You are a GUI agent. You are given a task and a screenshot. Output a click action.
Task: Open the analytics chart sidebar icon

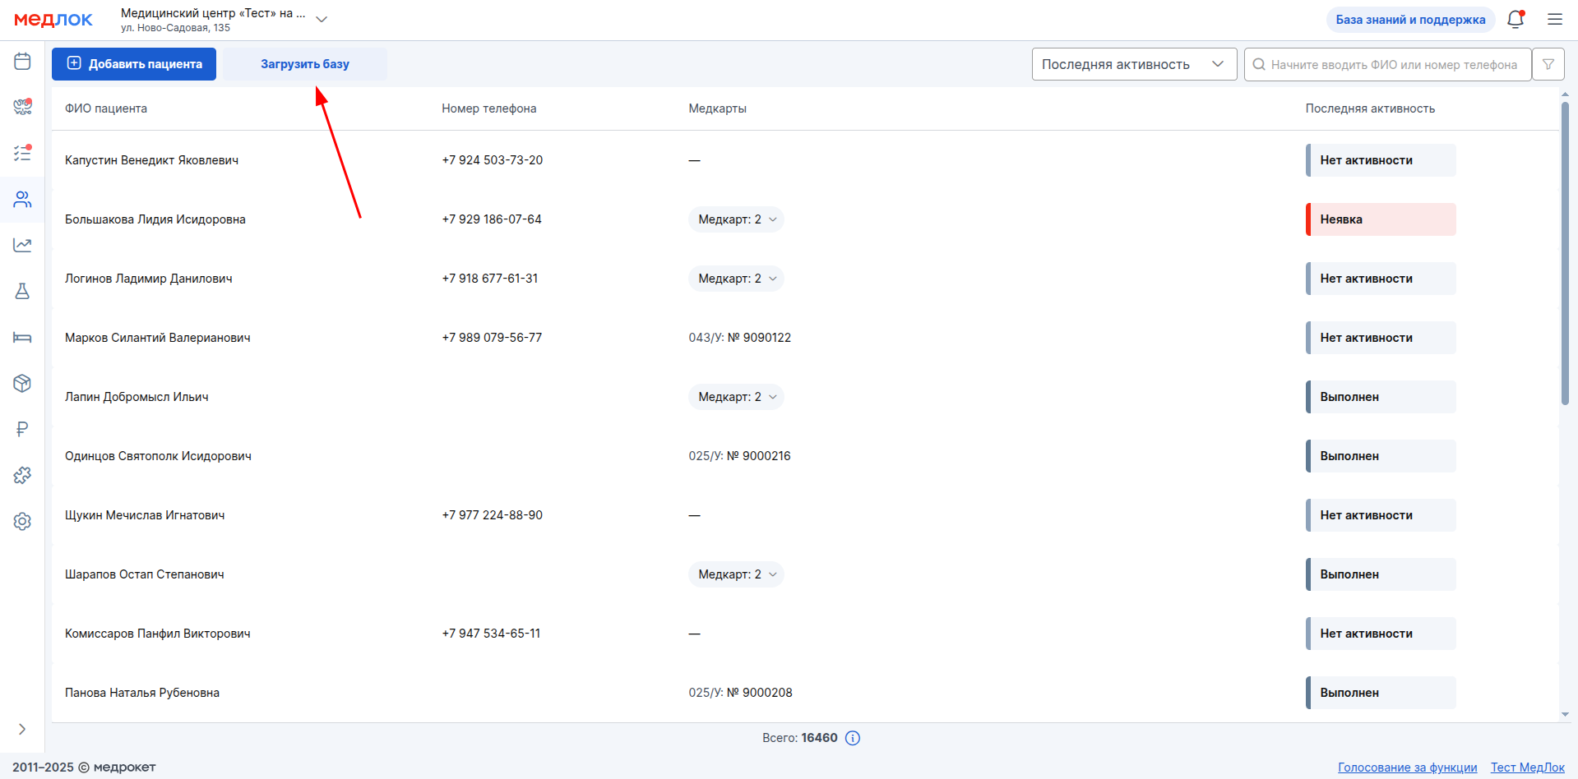click(x=22, y=245)
